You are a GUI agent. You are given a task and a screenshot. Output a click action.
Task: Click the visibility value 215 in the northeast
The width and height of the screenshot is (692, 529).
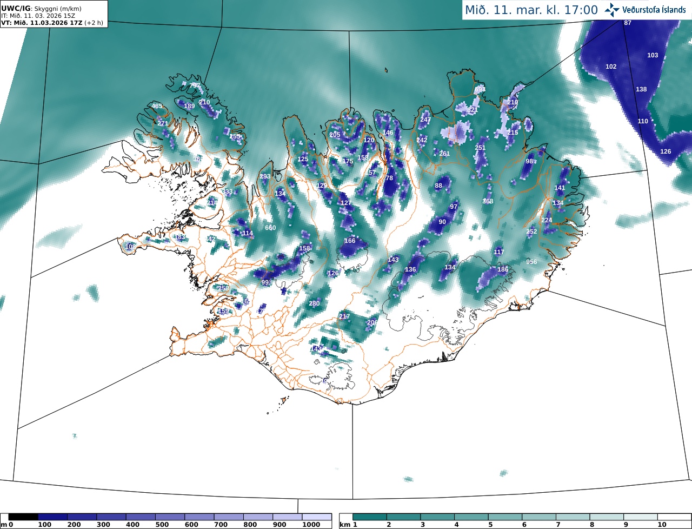click(x=513, y=133)
